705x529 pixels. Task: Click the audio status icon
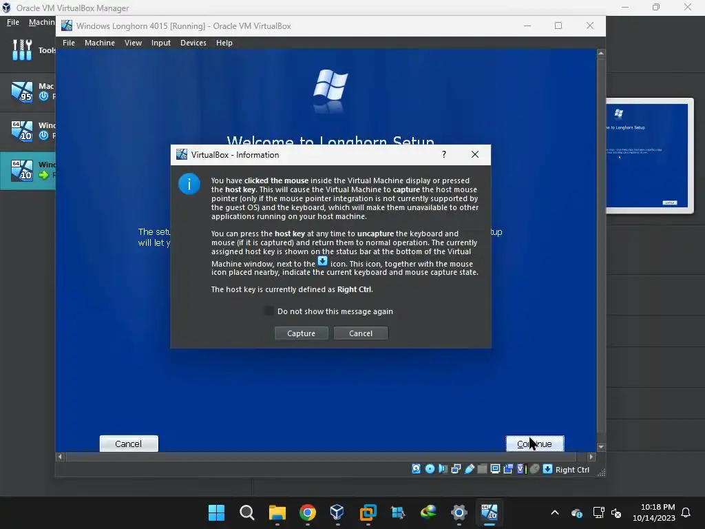443,469
